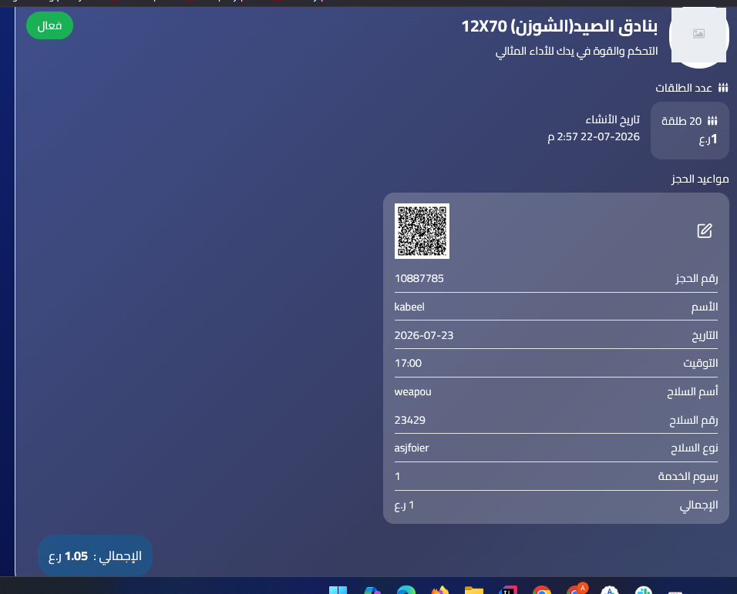Click booking number value 10887785
The image size is (737, 594).
(419, 278)
